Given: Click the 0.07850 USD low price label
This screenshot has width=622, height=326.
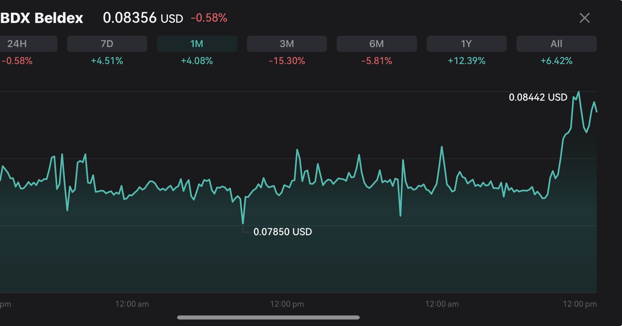Looking at the screenshot, I should [282, 232].
